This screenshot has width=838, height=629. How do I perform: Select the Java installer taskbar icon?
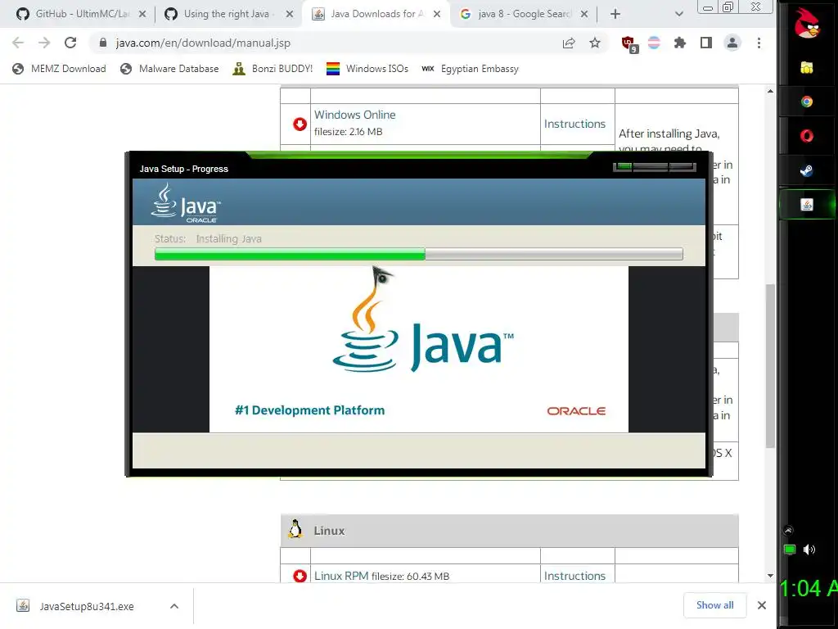(x=806, y=204)
